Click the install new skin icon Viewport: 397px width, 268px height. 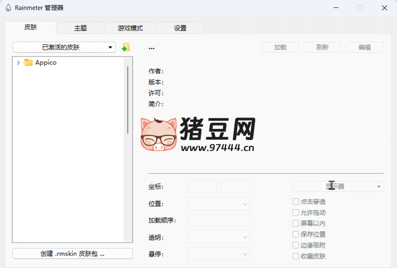[126, 47]
